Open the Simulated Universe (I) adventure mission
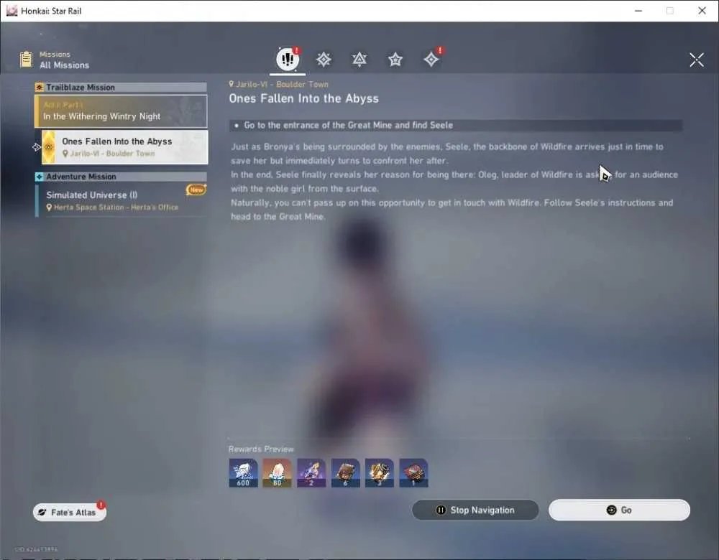Viewport: 719px width, 560px height. [x=122, y=200]
